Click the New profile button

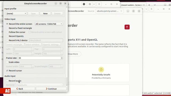45,14
